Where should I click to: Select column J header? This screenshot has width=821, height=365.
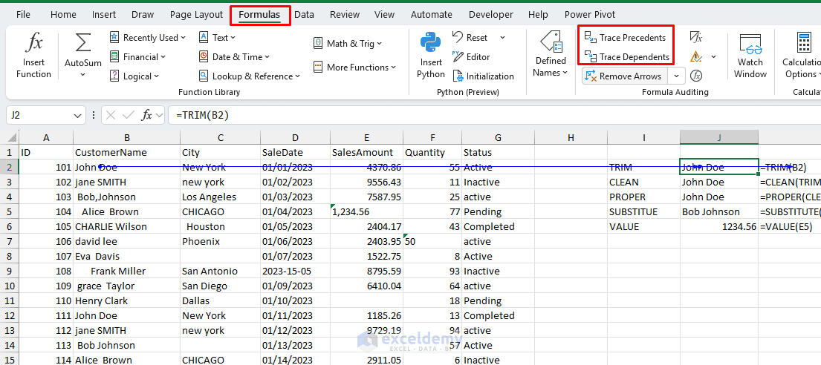[x=719, y=137]
